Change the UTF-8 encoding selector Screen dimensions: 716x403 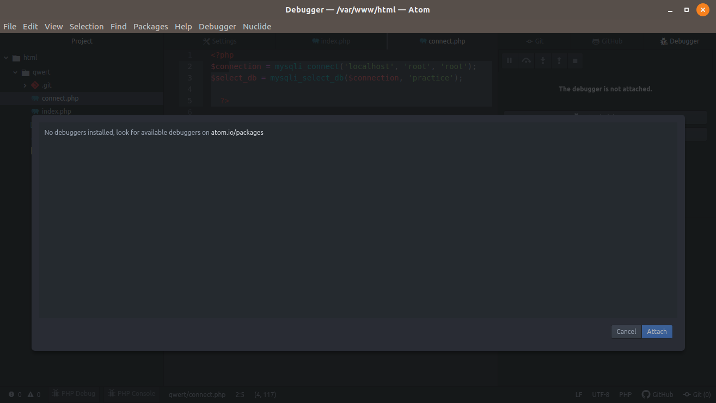[x=601, y=394]
